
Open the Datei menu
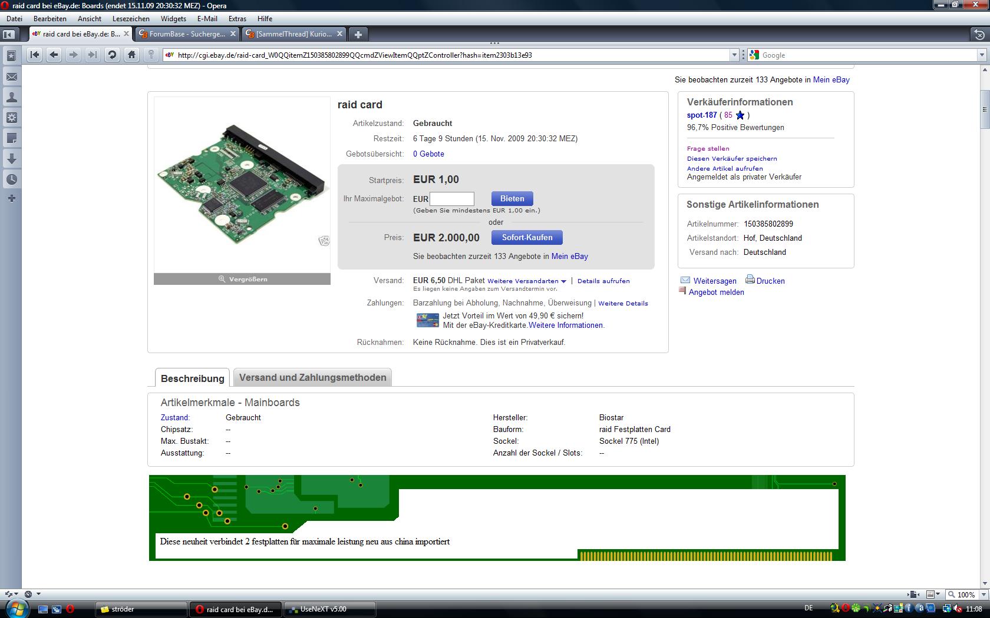click(x=14, y=18)
